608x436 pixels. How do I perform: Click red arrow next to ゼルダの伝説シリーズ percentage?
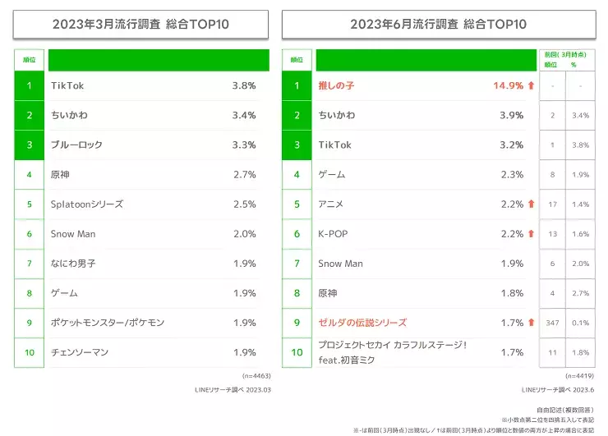(531, 323)
